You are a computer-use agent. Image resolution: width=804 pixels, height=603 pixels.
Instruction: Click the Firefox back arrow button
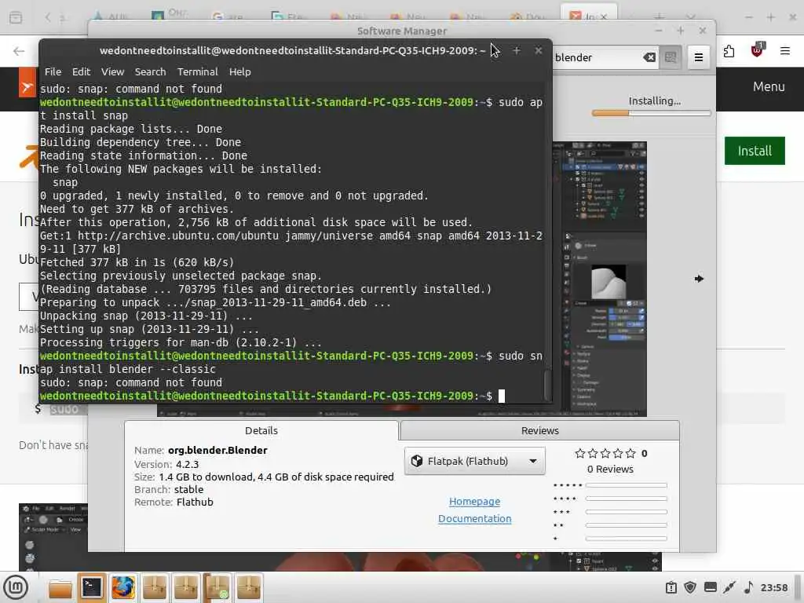click(19, 51)
